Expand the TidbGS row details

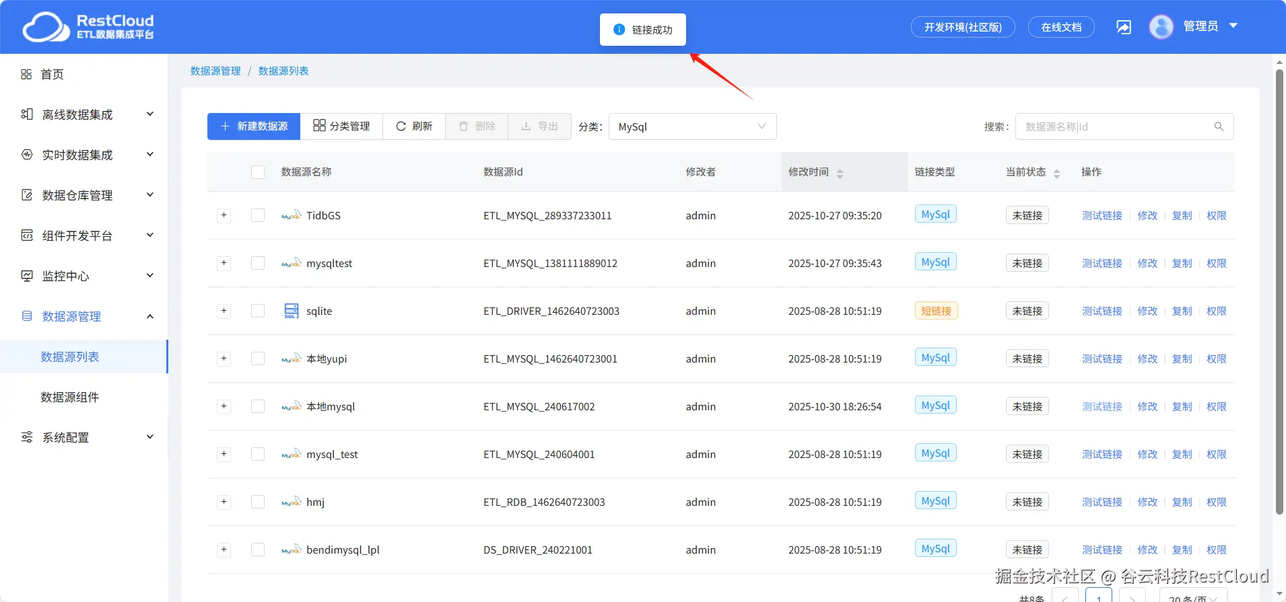(x=224, y=215)
